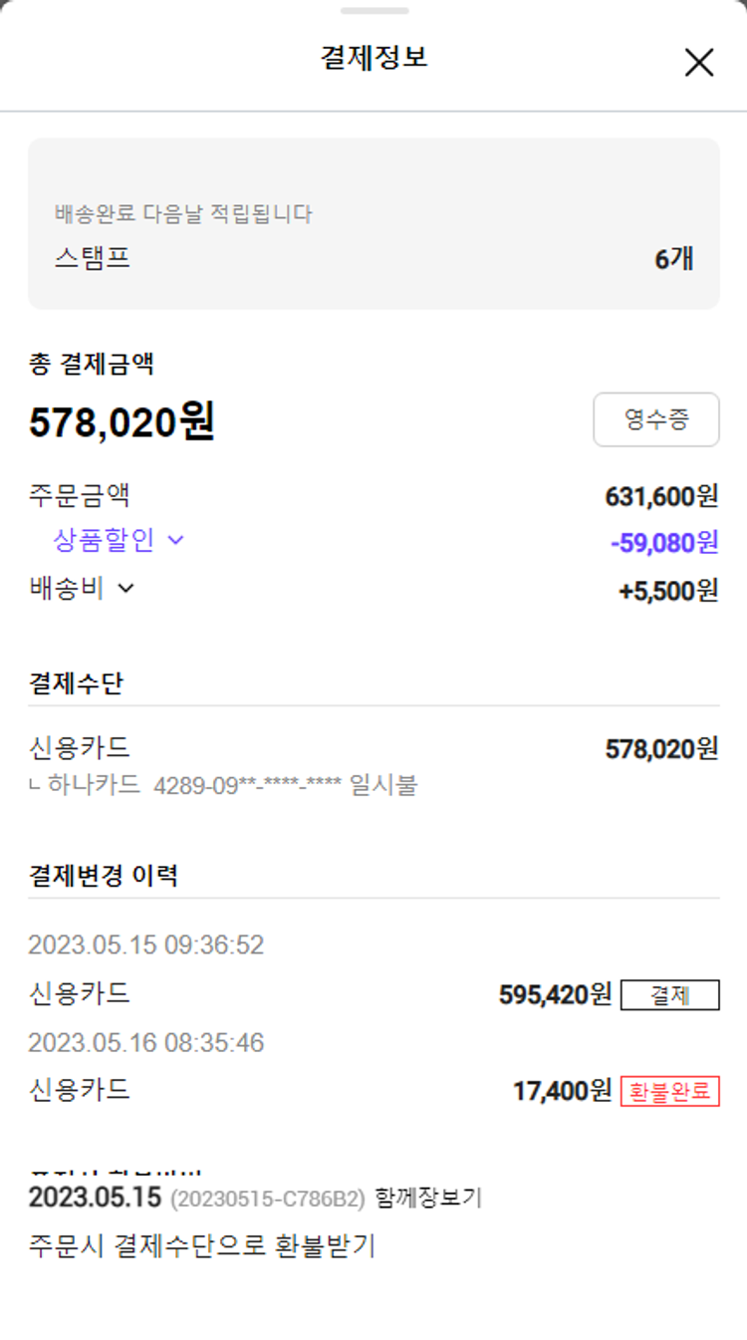Open the 영수증 receipt
This screenshot has width=747, height=1340.
655,419
